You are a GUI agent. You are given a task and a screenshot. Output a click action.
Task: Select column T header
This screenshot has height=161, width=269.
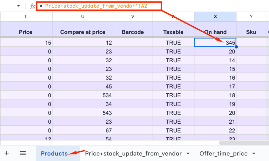26,17
